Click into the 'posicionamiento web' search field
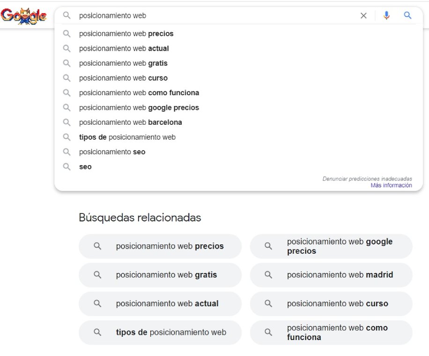Screen dimensions: 429x356 point(216,15)
